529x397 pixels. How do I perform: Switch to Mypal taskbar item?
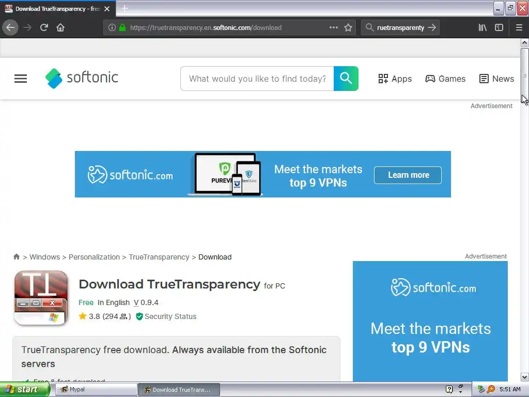[x=95, y=390]
